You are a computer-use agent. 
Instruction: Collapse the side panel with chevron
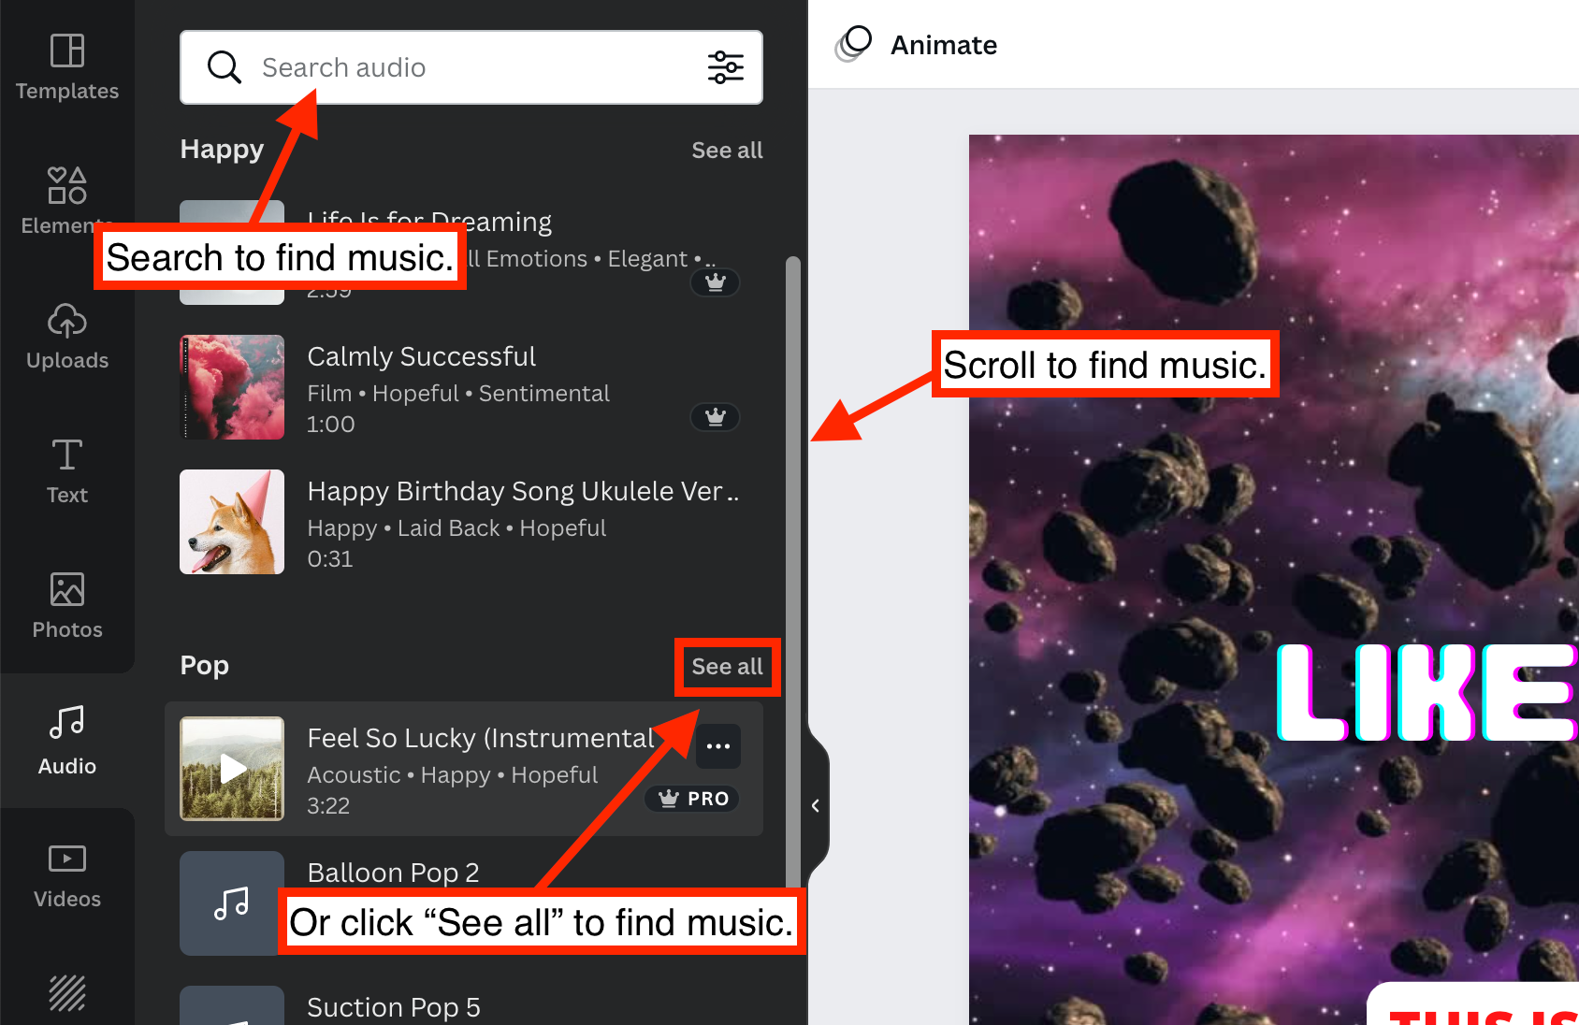pos(816,805)
